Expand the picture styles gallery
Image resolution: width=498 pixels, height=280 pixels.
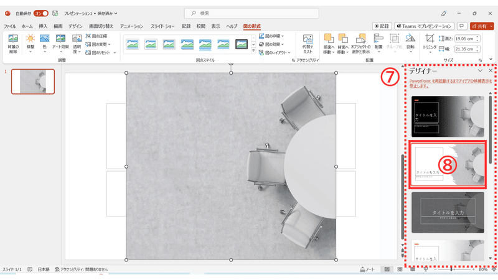click(253, 51)
